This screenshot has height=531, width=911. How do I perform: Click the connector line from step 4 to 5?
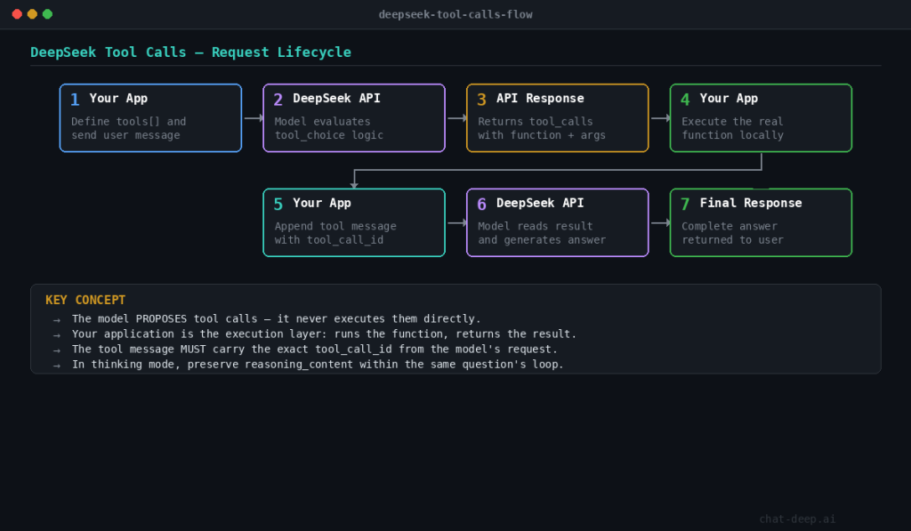(x=558, y=167)
